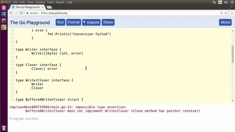The image size is (235, 132).
Task: Open the system gear session menu
Action: 232,2
